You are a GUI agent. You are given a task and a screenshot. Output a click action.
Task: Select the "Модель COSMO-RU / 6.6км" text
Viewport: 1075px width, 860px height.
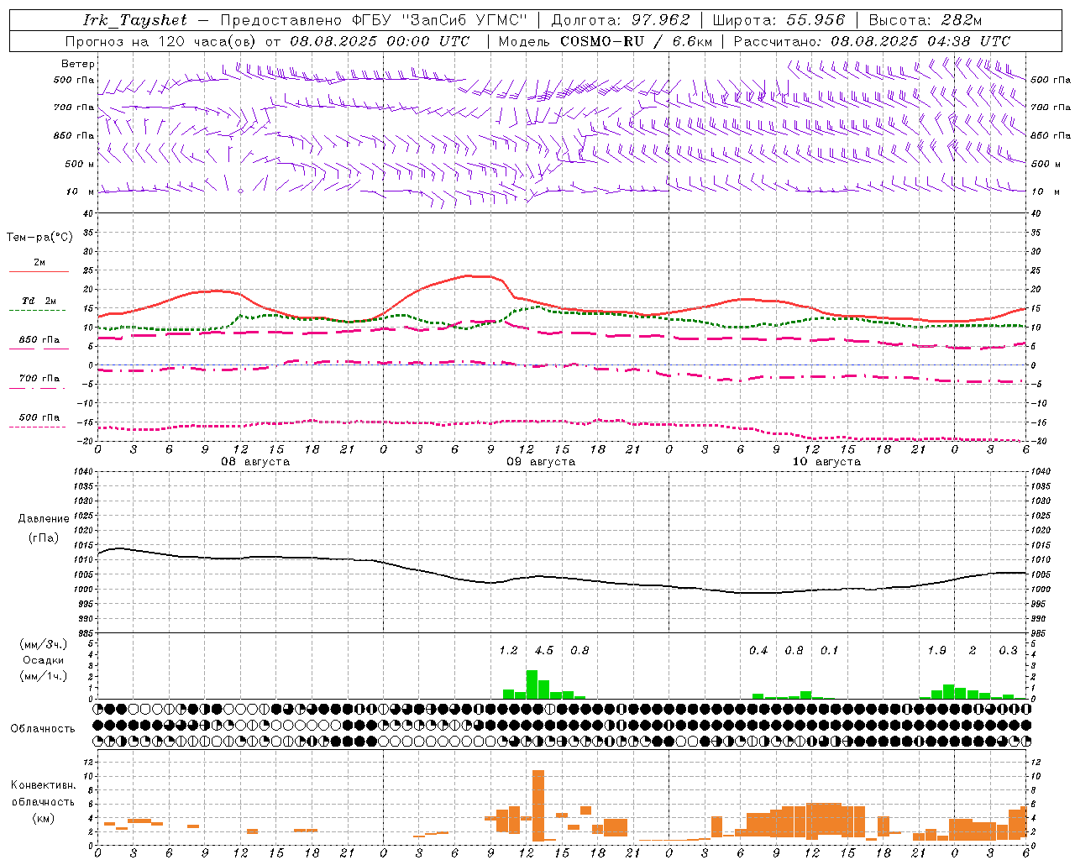(x=606, y=41)
